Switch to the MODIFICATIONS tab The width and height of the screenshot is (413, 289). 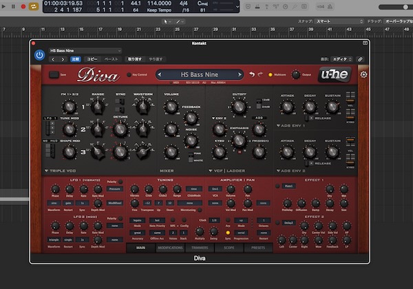point(170,248)
